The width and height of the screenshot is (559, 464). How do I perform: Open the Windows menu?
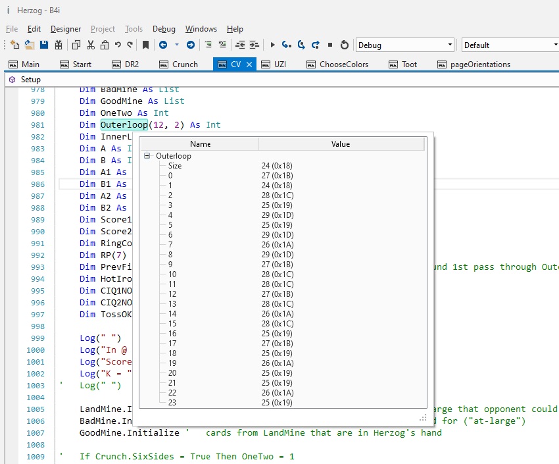(201, 29)
